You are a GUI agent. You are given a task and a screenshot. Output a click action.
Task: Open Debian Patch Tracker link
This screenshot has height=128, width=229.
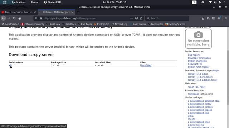pos(199,67)
